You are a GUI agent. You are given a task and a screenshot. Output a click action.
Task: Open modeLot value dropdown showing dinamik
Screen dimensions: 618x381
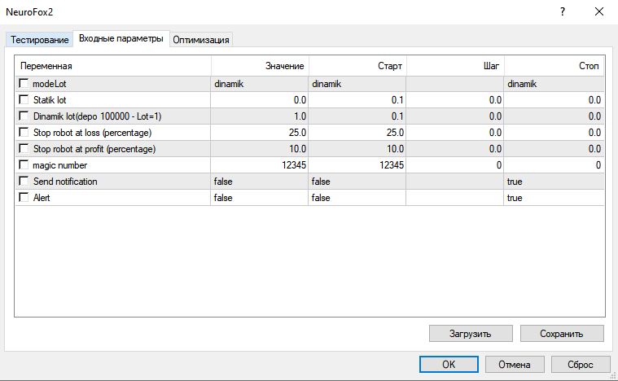[x=260, y=84]
